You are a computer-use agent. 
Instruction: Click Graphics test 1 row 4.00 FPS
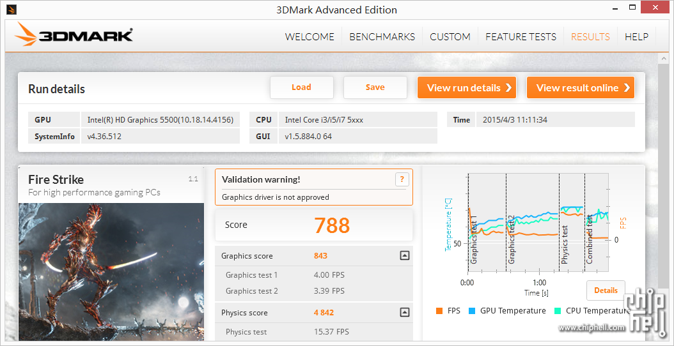pyautogui.click(x=314, y=275)
